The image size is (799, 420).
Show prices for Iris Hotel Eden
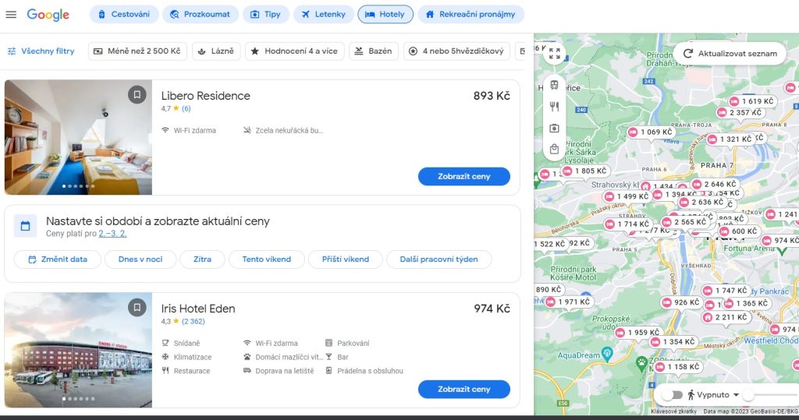463,389
